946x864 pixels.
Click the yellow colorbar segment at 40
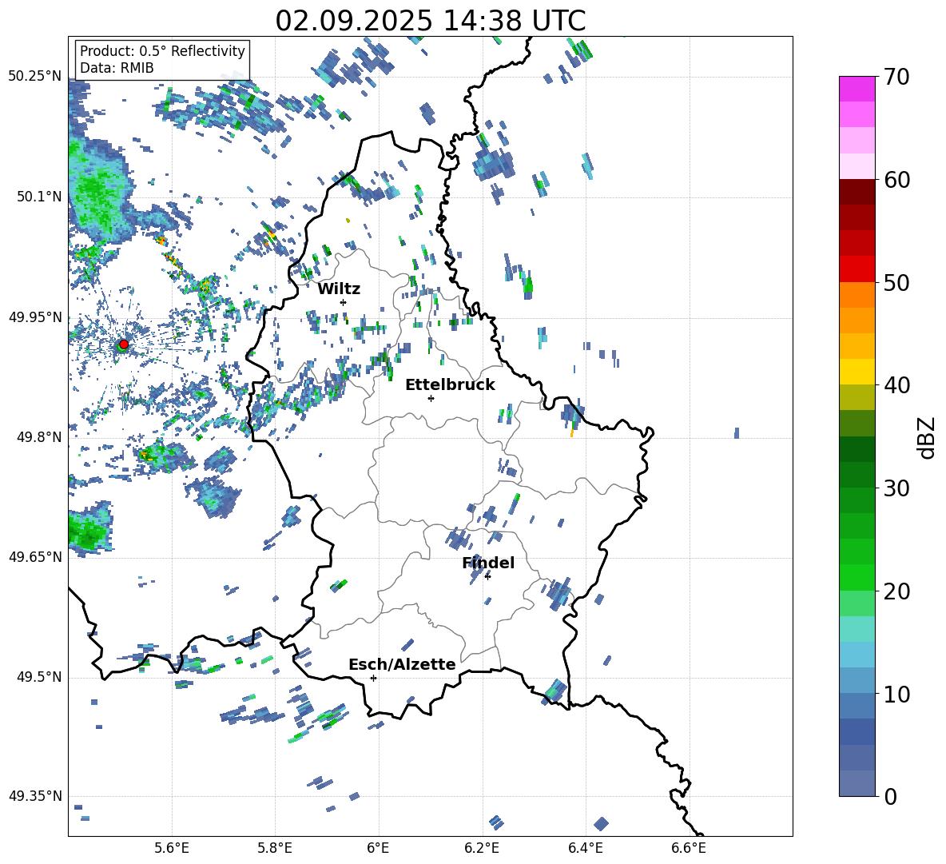(857, 372)
